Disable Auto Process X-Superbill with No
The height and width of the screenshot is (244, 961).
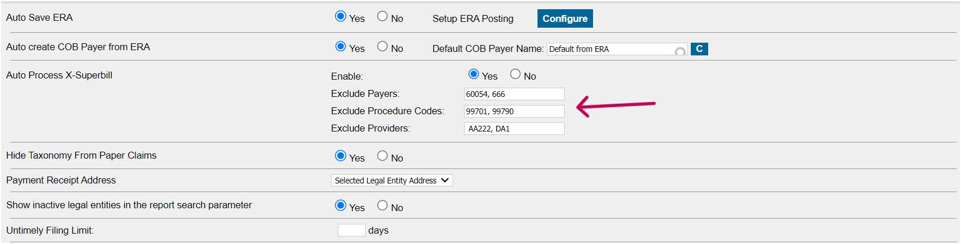515,74
